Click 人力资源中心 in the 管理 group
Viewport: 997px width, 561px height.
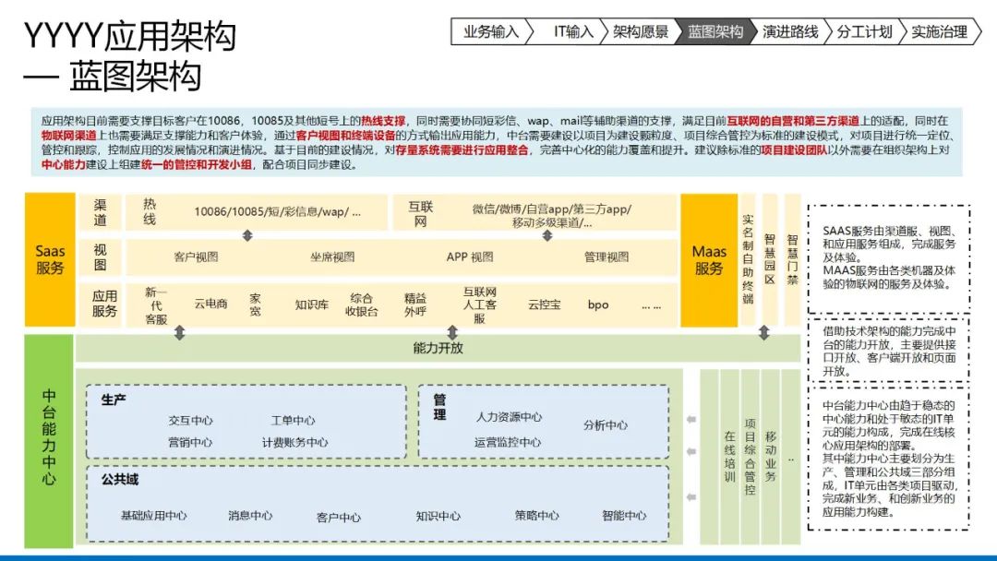pyautogui.click(x=510, y=417)
